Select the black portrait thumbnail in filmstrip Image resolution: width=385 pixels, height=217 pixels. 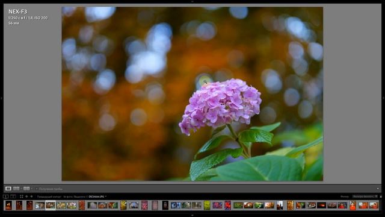coord(165,205)
